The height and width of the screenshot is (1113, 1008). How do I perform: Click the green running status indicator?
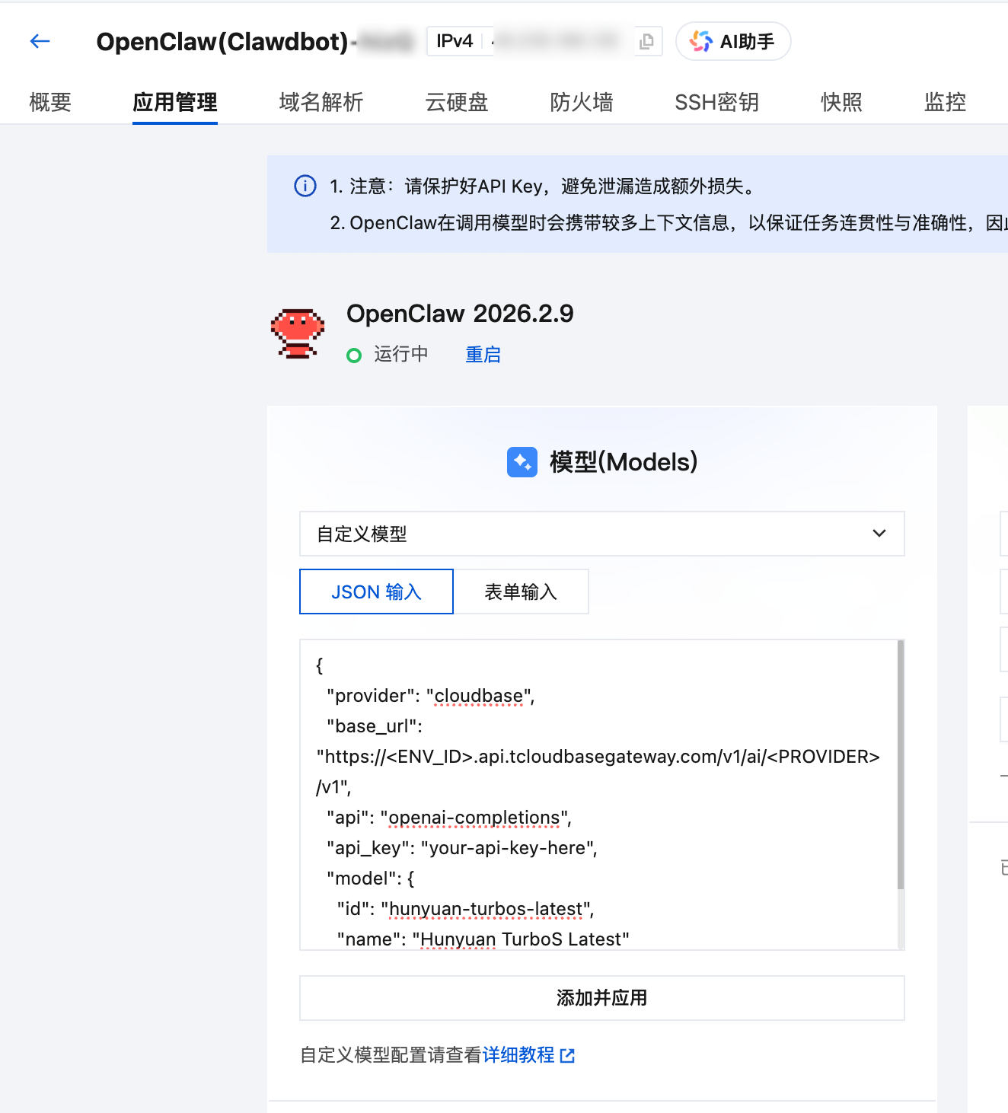[354, 356]
